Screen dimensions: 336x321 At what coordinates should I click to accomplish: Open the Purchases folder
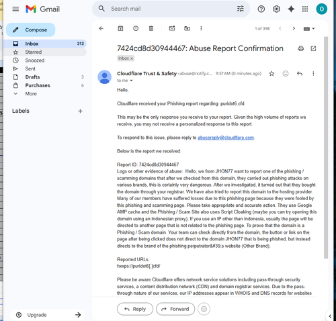[45, 85]
